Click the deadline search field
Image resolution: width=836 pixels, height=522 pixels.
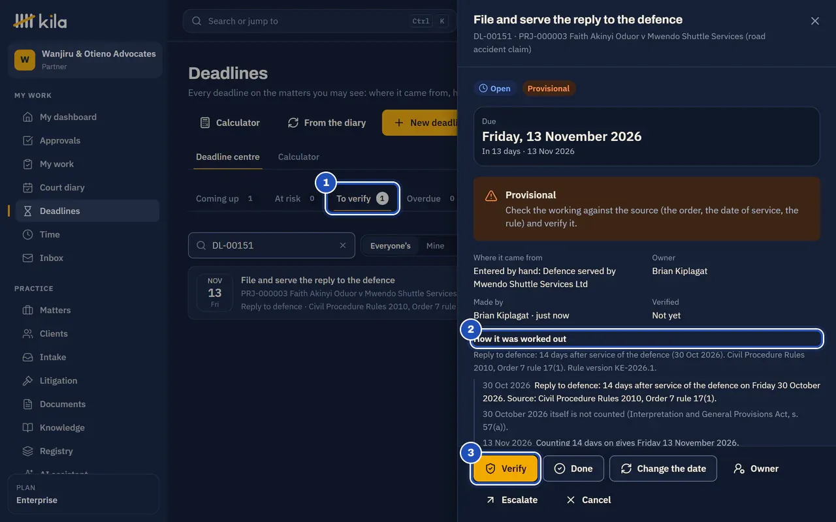[272, 245]
